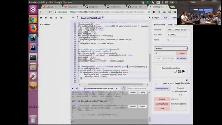
Task: Adjust editor font size icon
Action: (x=77, y=17)
